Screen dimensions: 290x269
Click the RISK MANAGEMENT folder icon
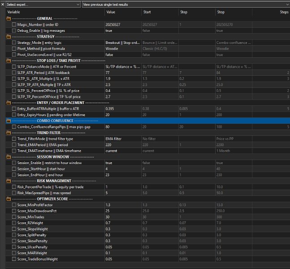9,181
